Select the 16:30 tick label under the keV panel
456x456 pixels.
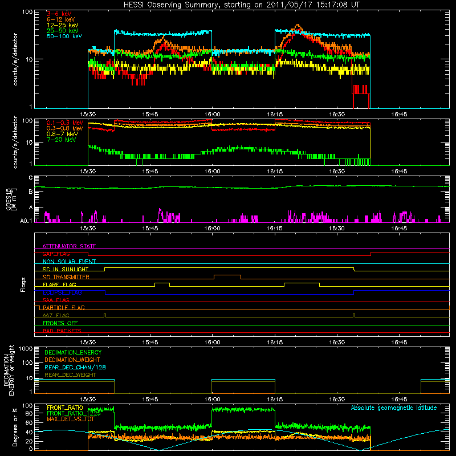pyautogui.click(x=337, y=115)
